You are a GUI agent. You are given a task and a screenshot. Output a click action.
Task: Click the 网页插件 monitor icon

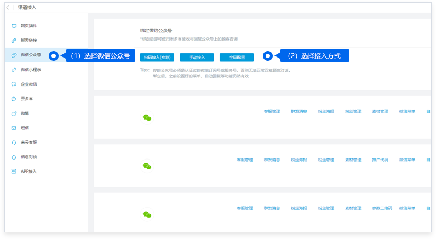point(14,26)
